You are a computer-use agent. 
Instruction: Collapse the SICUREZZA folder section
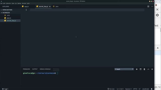pyautogui.click(x=6, y=13)
